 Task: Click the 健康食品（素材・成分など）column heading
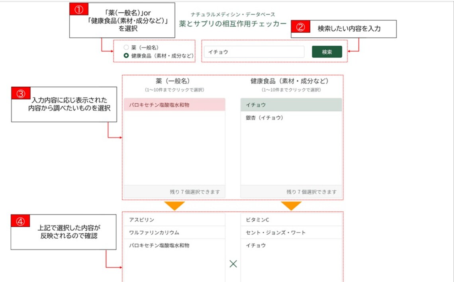(290, 81)
